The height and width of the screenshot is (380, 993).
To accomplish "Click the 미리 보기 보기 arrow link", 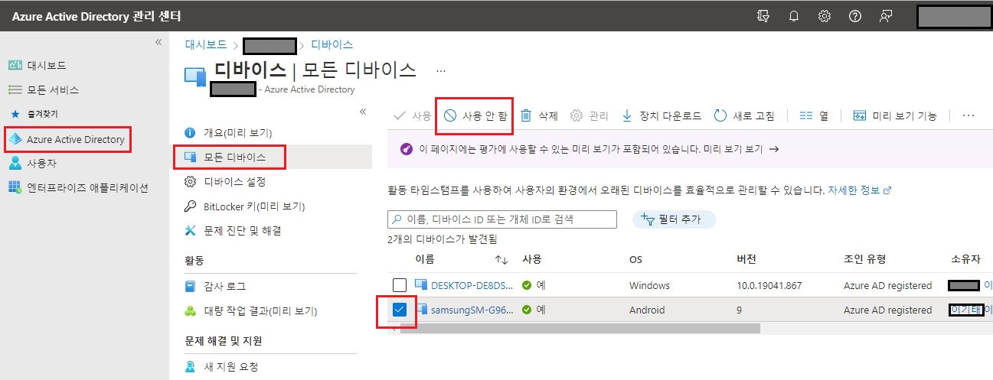I will tap(740, 150).
